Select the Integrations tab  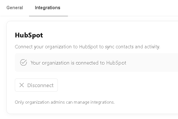tap(48, 8)
